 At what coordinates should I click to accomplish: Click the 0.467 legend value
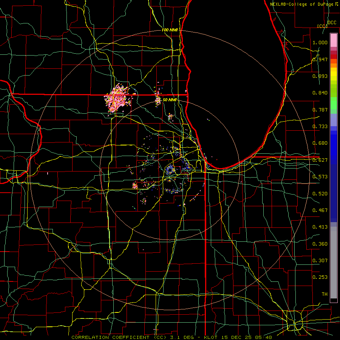pyautogui.click(x=320, y=210)
